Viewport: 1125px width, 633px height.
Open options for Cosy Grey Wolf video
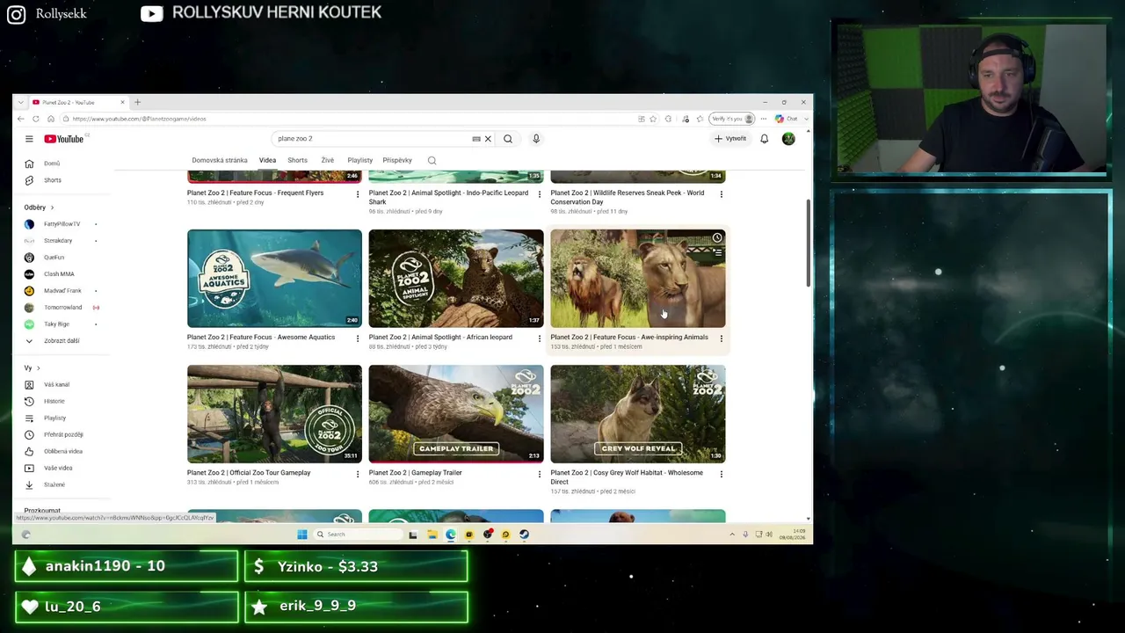pos(722,474)
